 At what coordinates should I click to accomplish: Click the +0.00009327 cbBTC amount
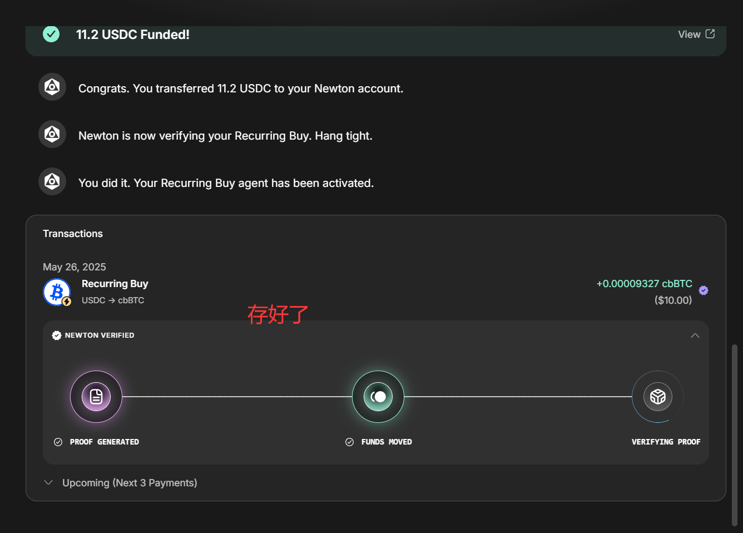(x=645, y=284)
